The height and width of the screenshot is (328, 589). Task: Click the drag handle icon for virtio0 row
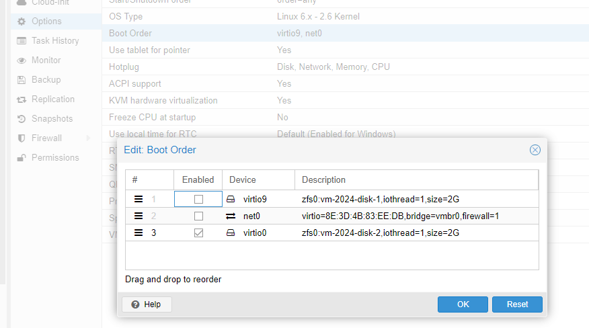(139, 233)
